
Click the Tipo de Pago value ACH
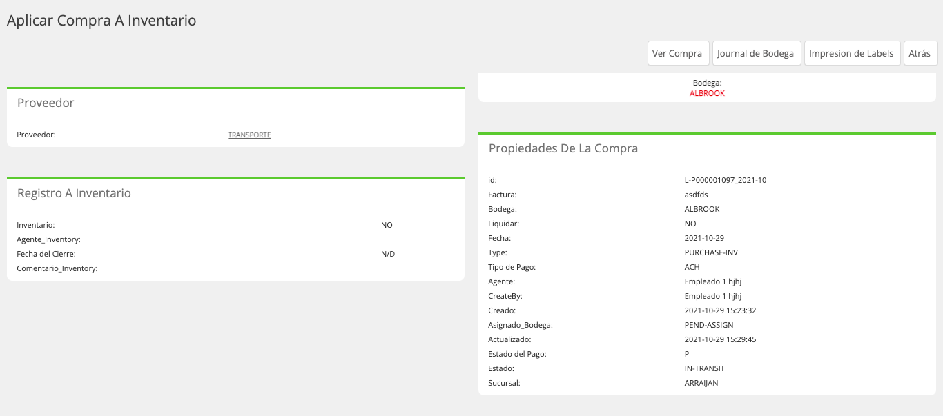coord(692,267)
